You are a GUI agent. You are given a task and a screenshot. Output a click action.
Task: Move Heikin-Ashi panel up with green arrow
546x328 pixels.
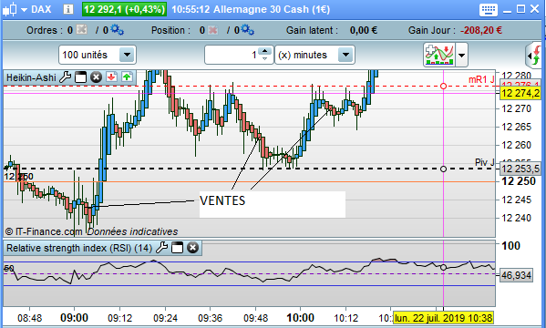[127, 77]
